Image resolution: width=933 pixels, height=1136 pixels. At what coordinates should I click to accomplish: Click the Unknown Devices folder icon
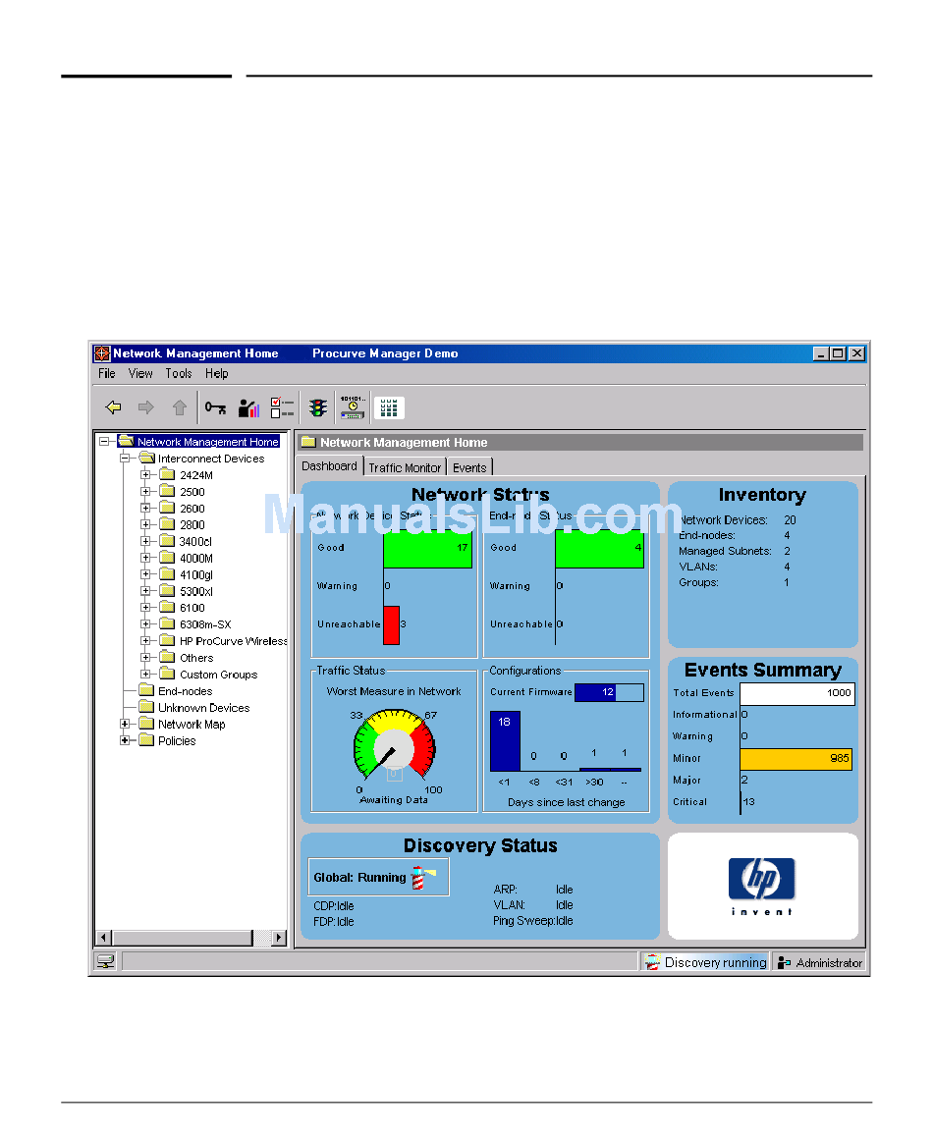[x=146, y=707]
